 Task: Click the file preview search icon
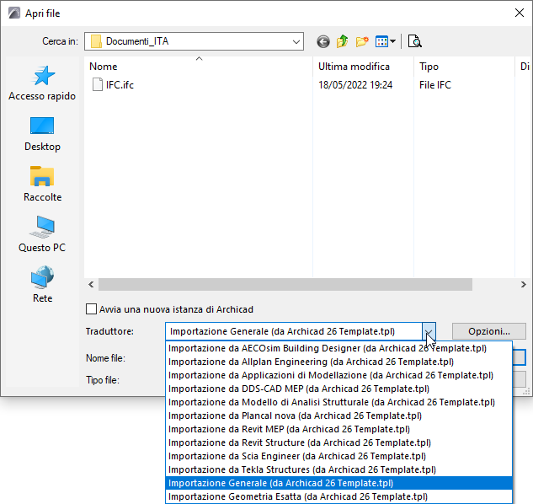click(415, 41)
